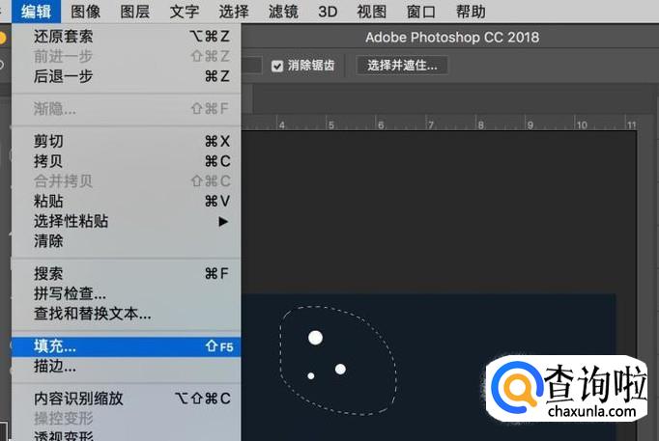Choose 填充... highlighted menu entry

tap(126, 346)
